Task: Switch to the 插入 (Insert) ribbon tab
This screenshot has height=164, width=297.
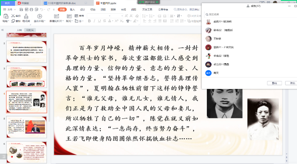Action: click(72, 9)
